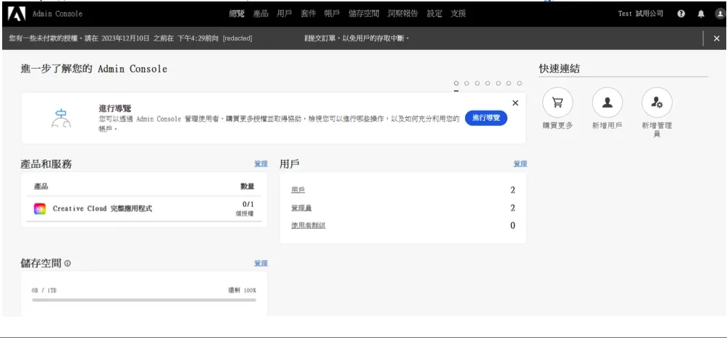Click the Adobe logo icon
The image size is (727, 338).
click(17, 14)
